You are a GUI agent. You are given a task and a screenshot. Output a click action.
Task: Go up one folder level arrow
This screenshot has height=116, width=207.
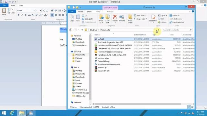82,30
